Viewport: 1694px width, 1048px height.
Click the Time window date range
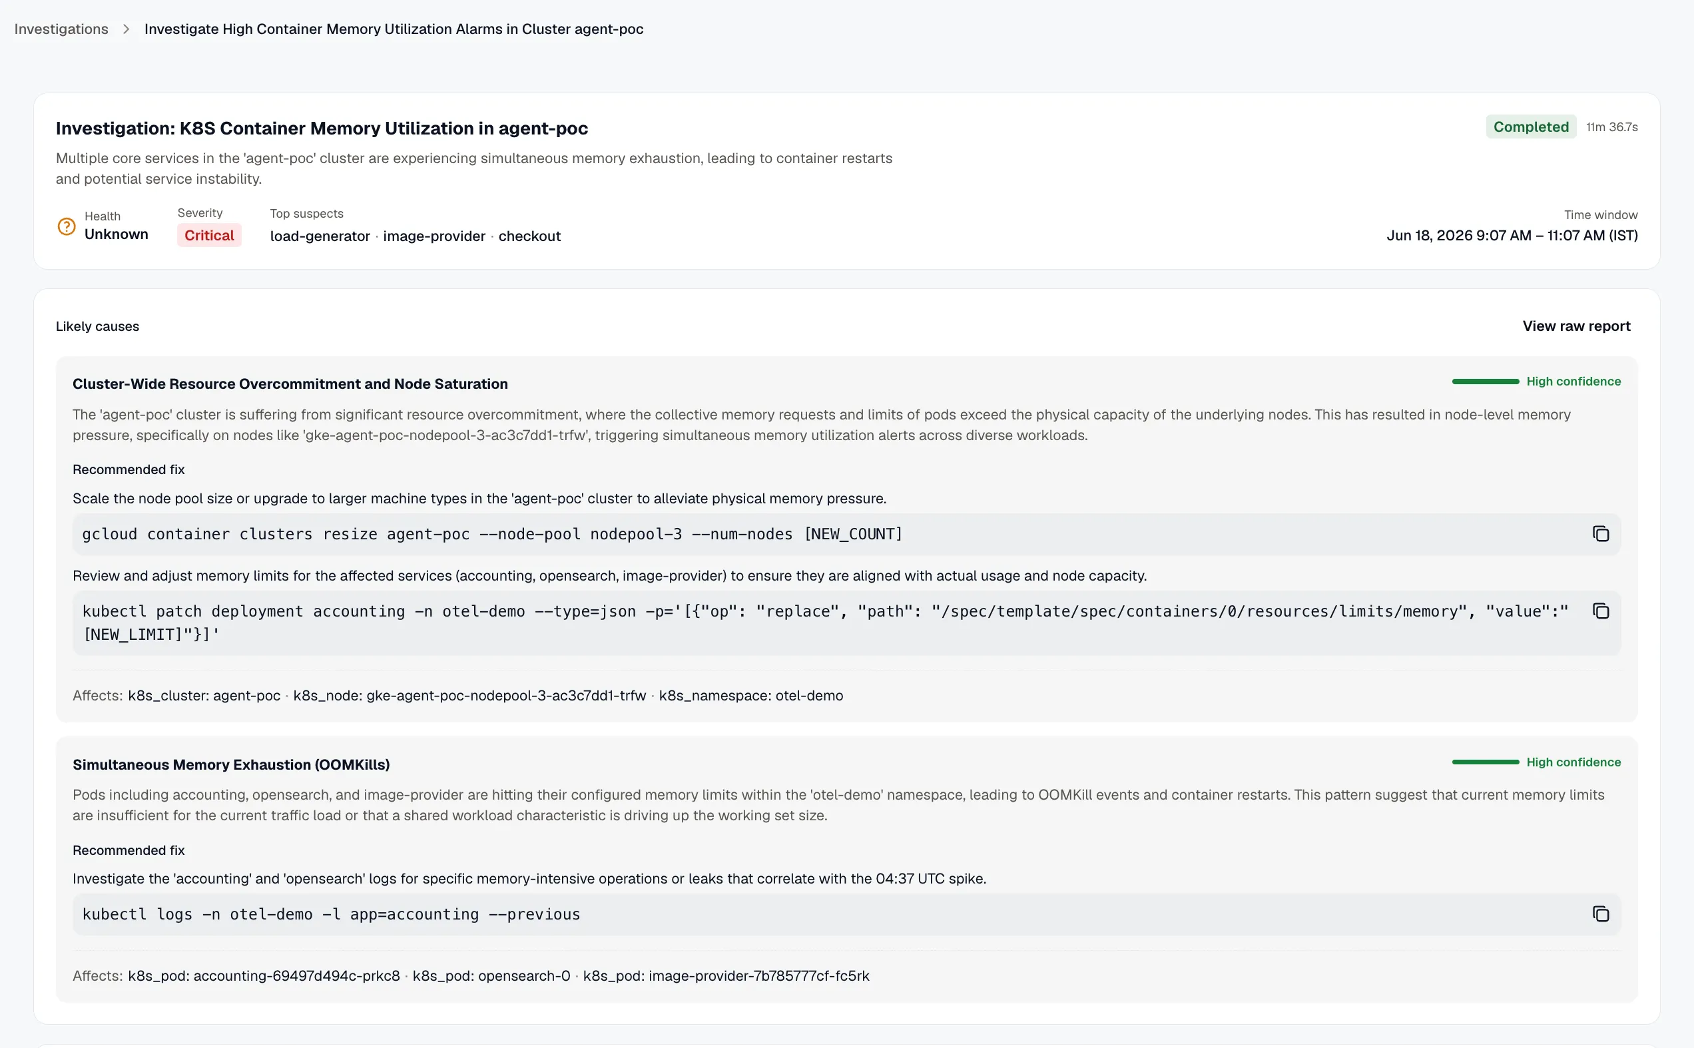pyautogui.click(x=1512, y=235)
